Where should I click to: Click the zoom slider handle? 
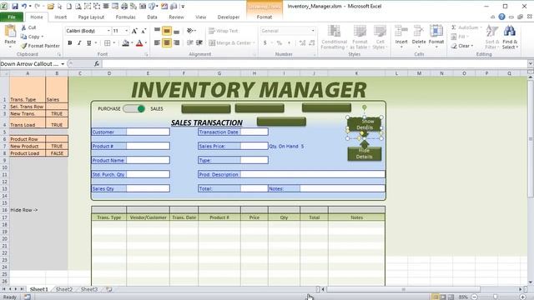tap(495, 297)
